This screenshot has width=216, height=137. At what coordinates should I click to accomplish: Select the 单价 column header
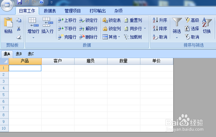(157, 61)
